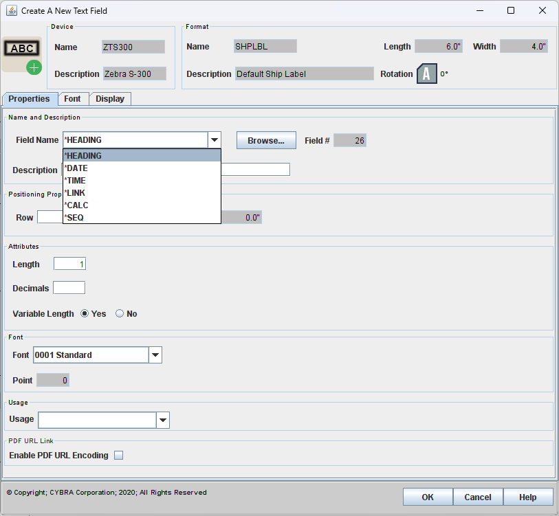The width and height of the screenshot is (559, 516).
Task: Click the Java icon in title bar
Action: [x=10, y=11]
